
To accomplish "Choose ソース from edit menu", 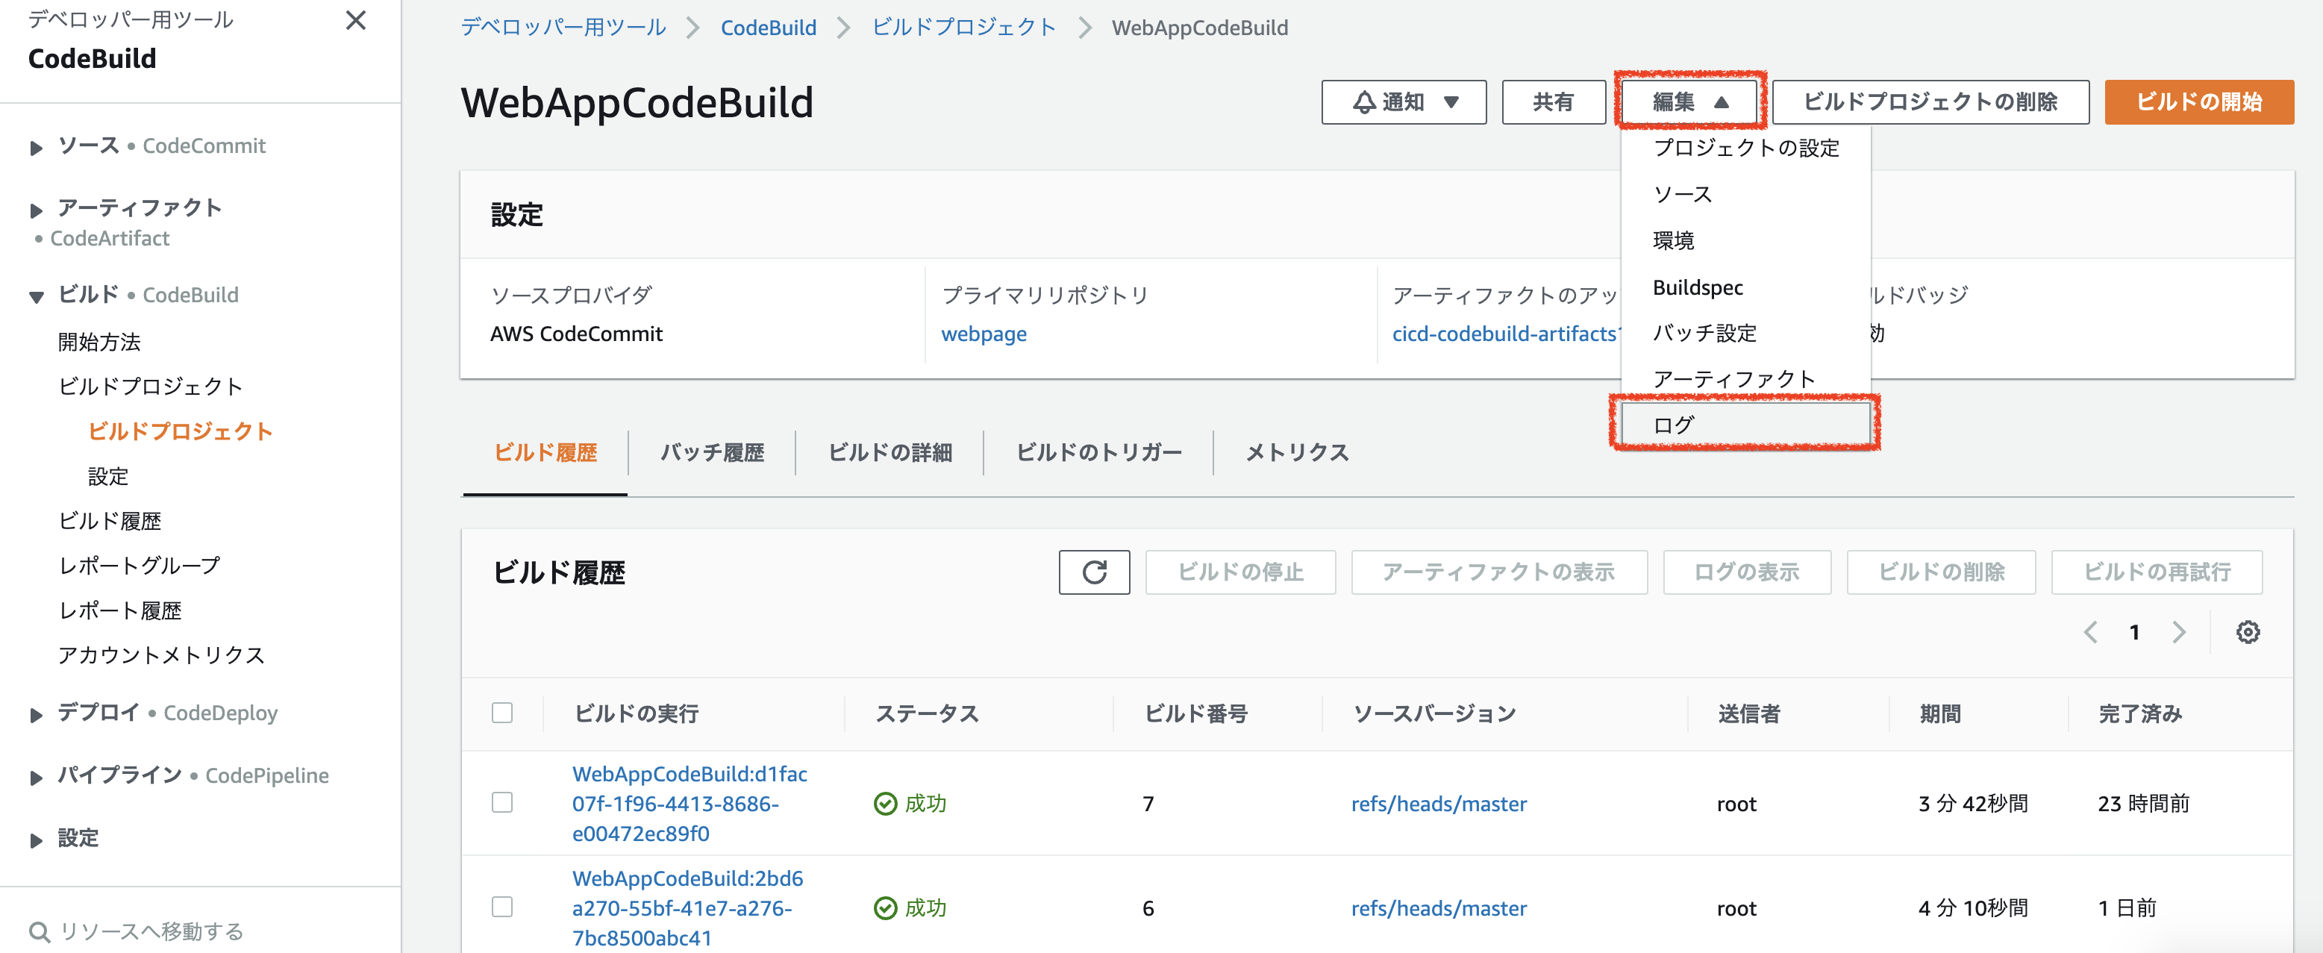I will pos(1745,194).
